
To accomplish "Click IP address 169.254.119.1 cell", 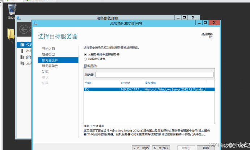I will [131, 89].
